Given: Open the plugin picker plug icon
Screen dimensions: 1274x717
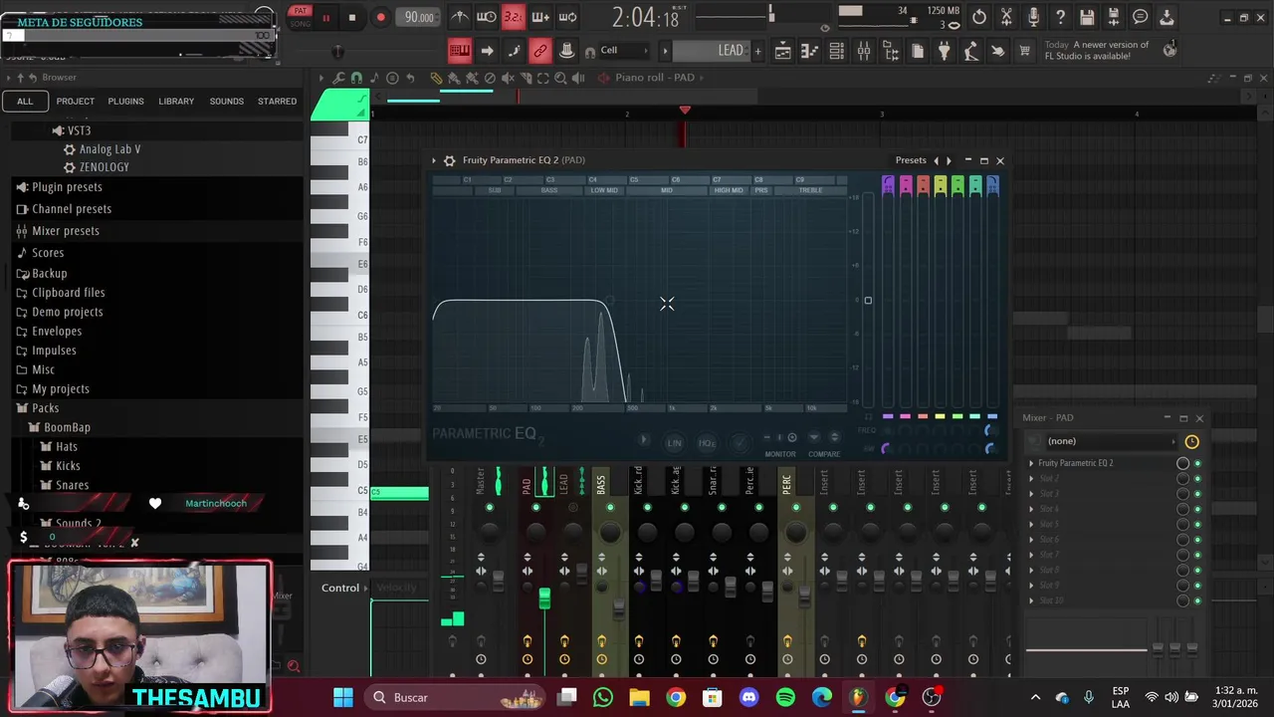Looking at the screenshot, I should [x=945, y=51].
